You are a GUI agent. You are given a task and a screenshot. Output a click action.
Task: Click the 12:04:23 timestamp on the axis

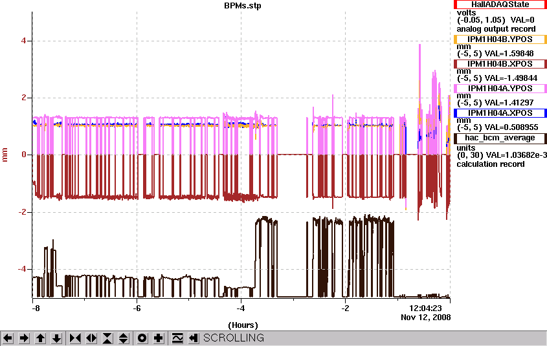point(425,308)
